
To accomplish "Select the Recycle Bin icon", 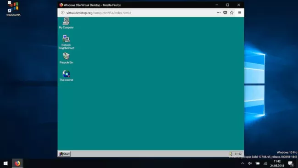I will pos(66,58).
